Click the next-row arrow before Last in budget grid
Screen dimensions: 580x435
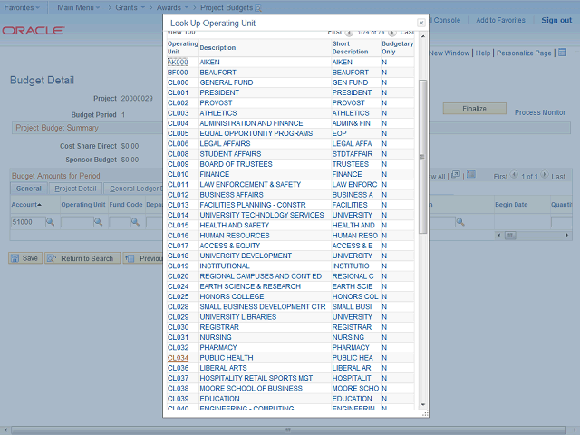pyautogui.click(x=545, y=175)
